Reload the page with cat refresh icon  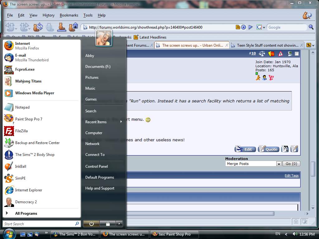coord(38,27)
